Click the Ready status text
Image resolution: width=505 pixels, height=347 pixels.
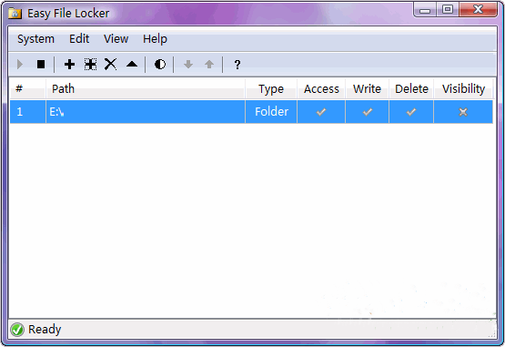point(45,330)
